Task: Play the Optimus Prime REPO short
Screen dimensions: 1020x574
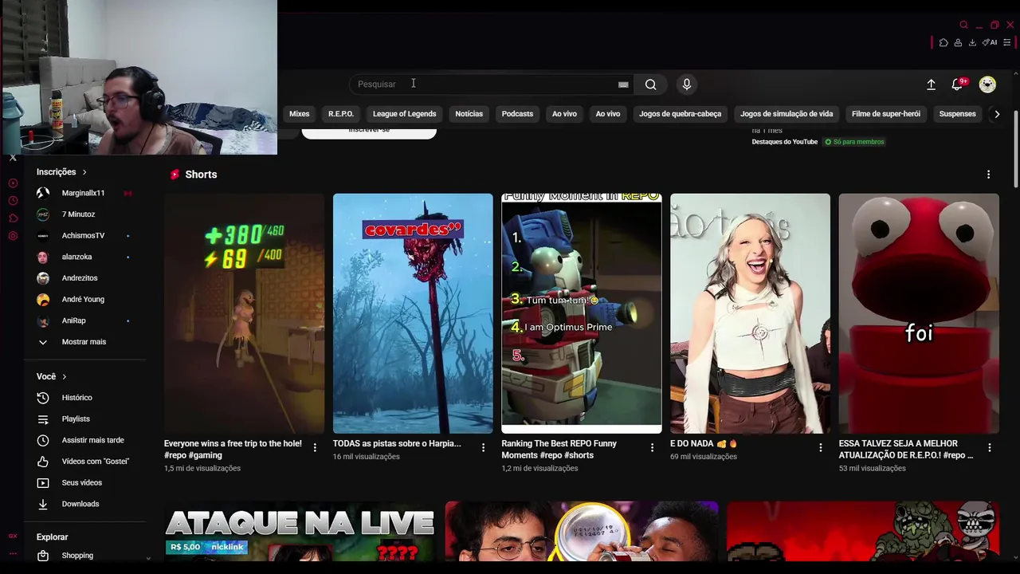Action: (x=581, y=313)
